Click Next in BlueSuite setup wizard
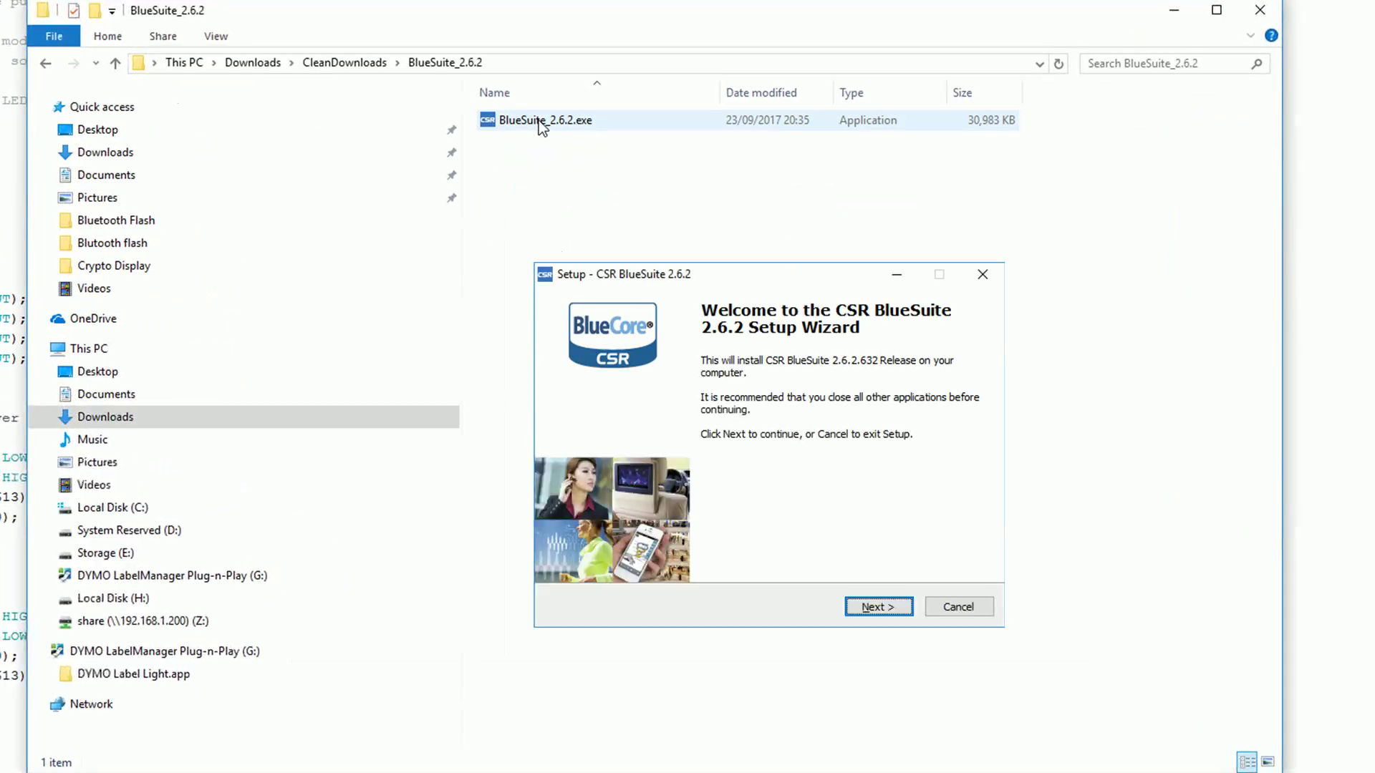The width and height of the screenshot is (1375, 773). [x=879, y=606]
